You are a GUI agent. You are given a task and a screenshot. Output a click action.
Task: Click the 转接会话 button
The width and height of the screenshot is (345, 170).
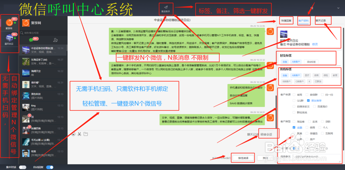click(266, 135)
